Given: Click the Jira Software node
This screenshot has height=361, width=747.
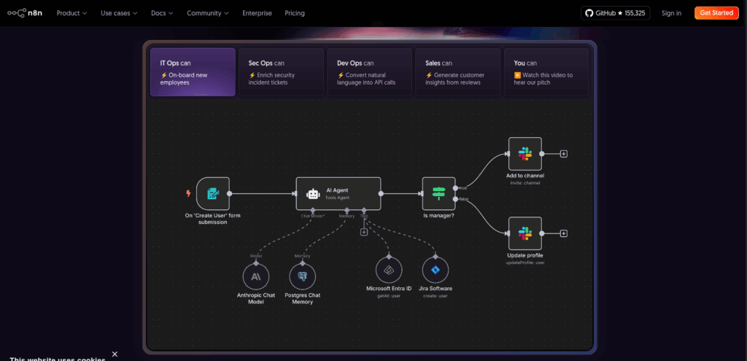Looking at the screenshot, I should 436,270.
